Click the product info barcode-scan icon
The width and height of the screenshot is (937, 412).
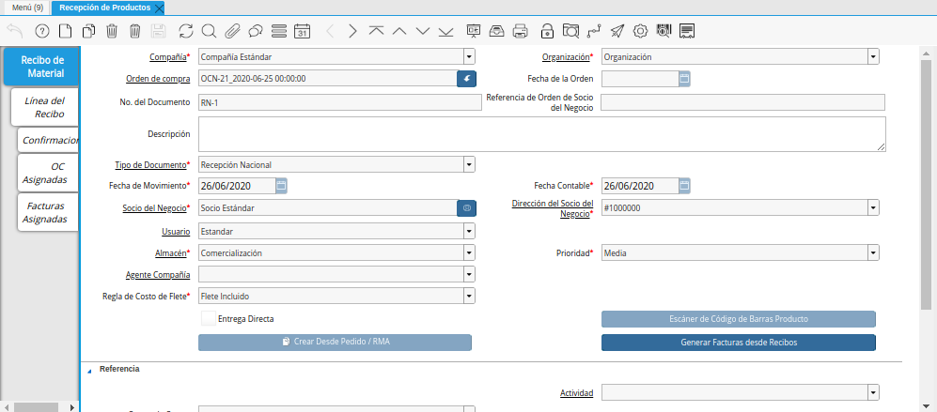pos(664,31)
